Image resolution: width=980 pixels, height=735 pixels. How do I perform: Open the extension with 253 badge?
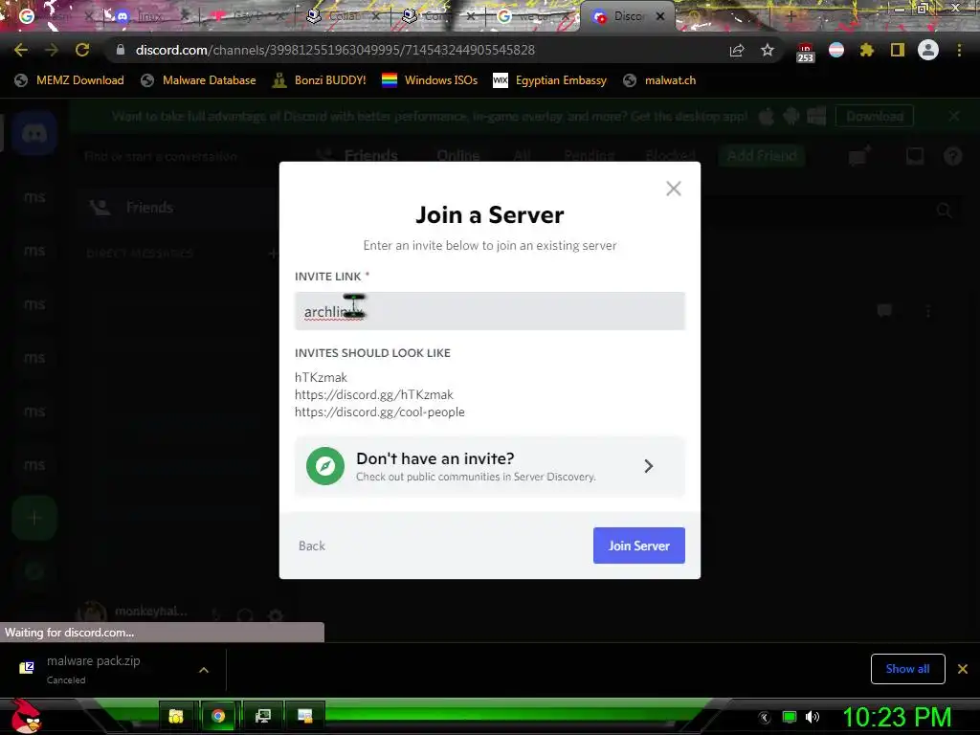[x=805, y=52]
